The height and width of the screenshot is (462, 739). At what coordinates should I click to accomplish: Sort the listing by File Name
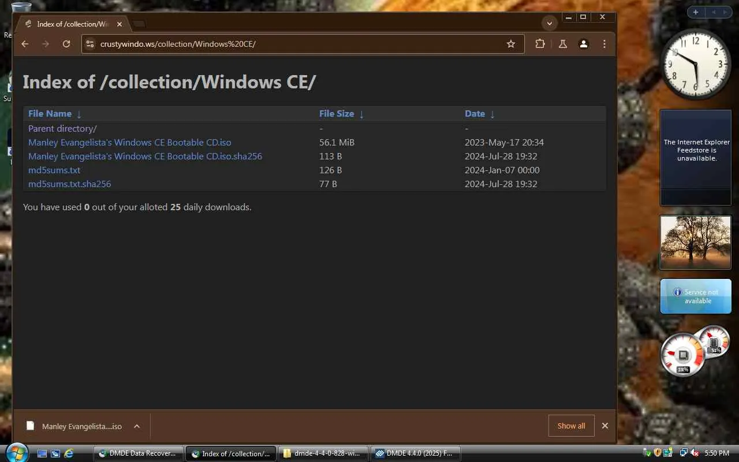coord(50,114)
